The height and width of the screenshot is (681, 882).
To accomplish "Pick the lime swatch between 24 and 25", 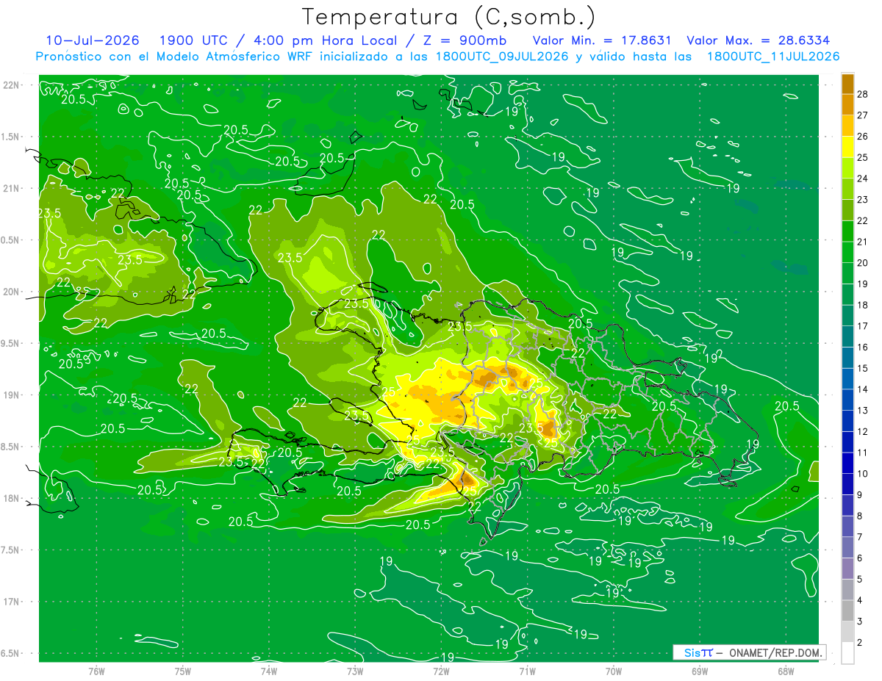I will click(847, 168).
